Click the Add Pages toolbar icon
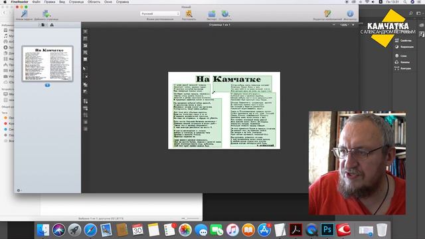The height and width of the screenshot is (239, 425). 46,13
